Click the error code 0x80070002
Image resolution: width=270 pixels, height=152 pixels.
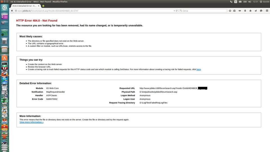pos(52,99)
